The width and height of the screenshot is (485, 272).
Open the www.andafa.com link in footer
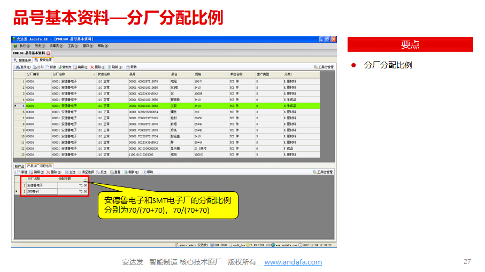(x=293, y=262)
